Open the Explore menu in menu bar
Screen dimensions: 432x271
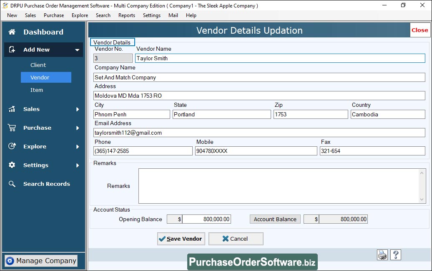point(80,15)
